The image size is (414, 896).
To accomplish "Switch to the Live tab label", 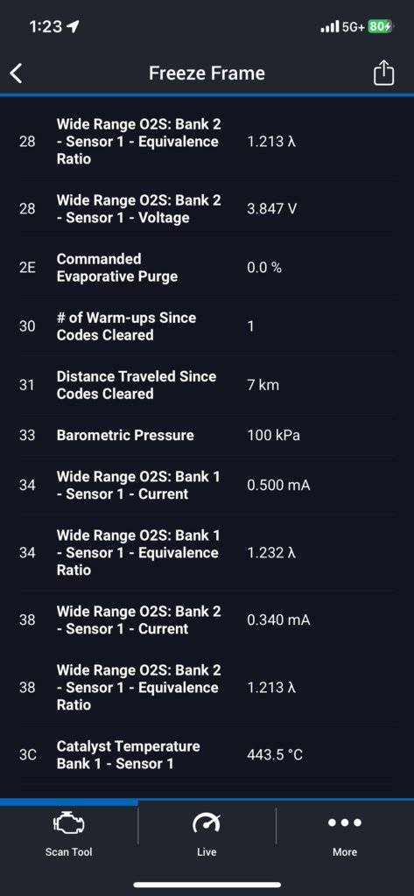I will click(x=207, y=852).
